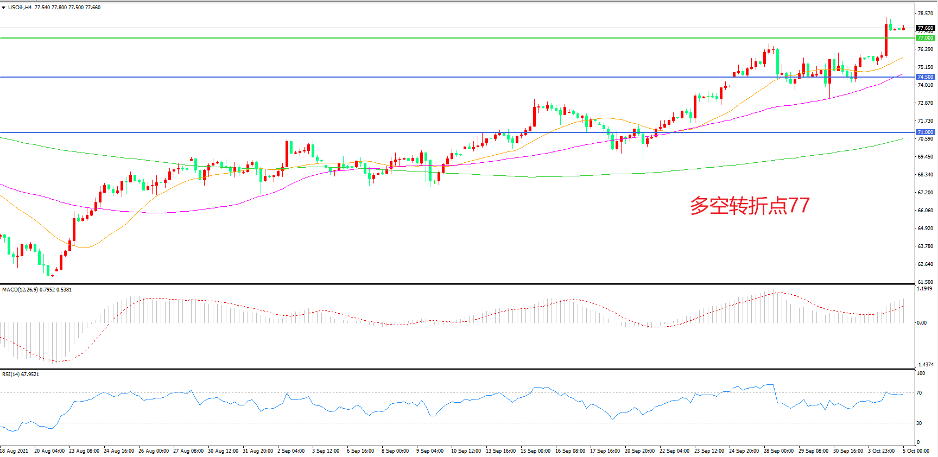This screenshot has height=457, width=938.
Task: Click the blue 71.000 price tag
Action: coord(926,132)
